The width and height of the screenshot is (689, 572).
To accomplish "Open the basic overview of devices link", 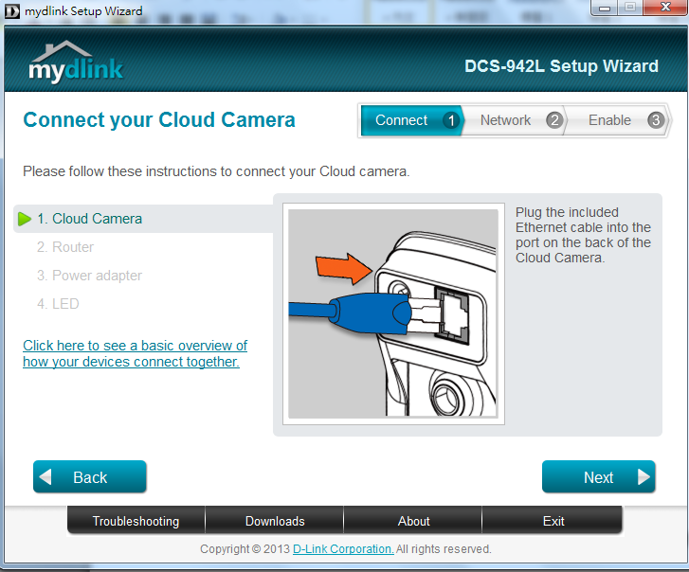I will [135, 353].
